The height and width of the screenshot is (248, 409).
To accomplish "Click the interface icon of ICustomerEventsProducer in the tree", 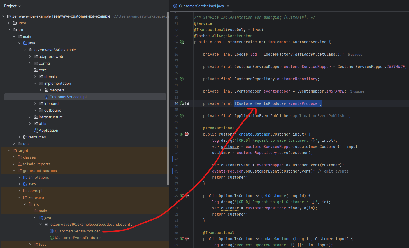I will pyautogui.click(x=52, y=238).
